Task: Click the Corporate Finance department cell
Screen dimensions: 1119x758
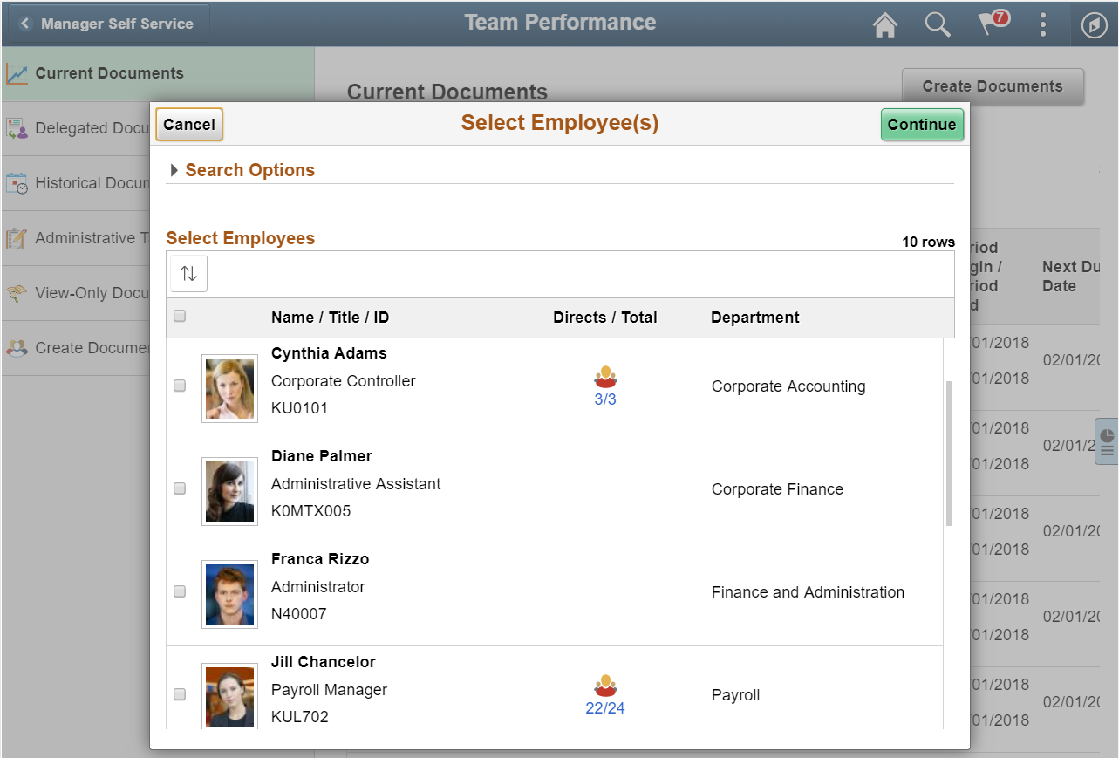Action: pos(777,489)
